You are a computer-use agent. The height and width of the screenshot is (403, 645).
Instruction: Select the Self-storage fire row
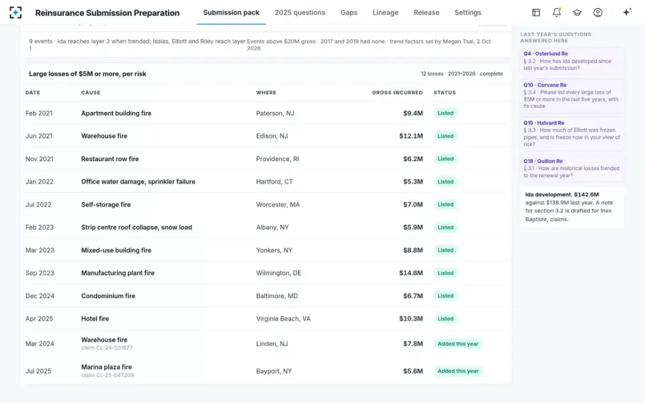266,205
